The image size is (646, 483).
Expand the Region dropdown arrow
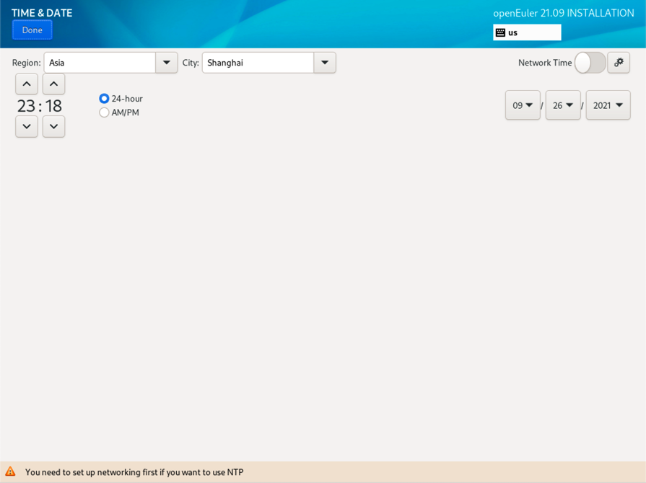pos(166,63)
